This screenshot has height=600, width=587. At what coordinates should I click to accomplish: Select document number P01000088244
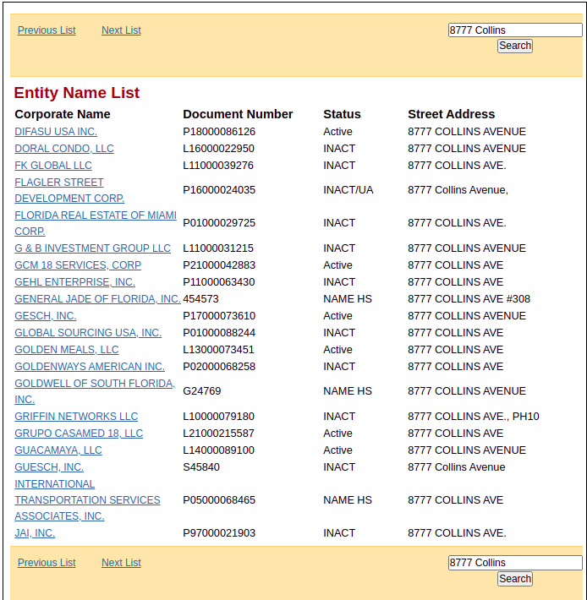[219, 332]
